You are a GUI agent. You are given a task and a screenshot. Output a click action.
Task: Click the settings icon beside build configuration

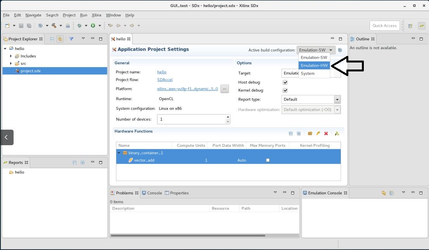[x=340, y=50]
